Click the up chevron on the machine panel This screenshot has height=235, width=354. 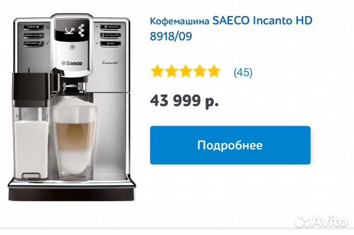(97, 27)
